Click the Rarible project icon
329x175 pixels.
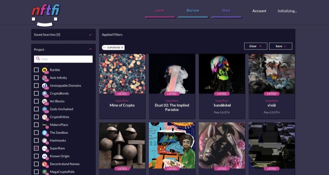point(45,70)
